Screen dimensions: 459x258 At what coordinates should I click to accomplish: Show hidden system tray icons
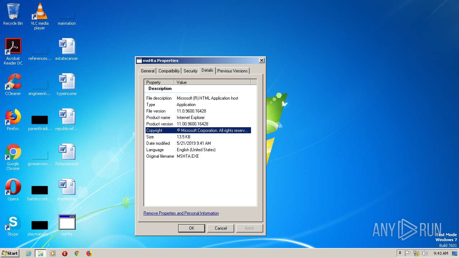pyautogui.click(x=400, y=253)
